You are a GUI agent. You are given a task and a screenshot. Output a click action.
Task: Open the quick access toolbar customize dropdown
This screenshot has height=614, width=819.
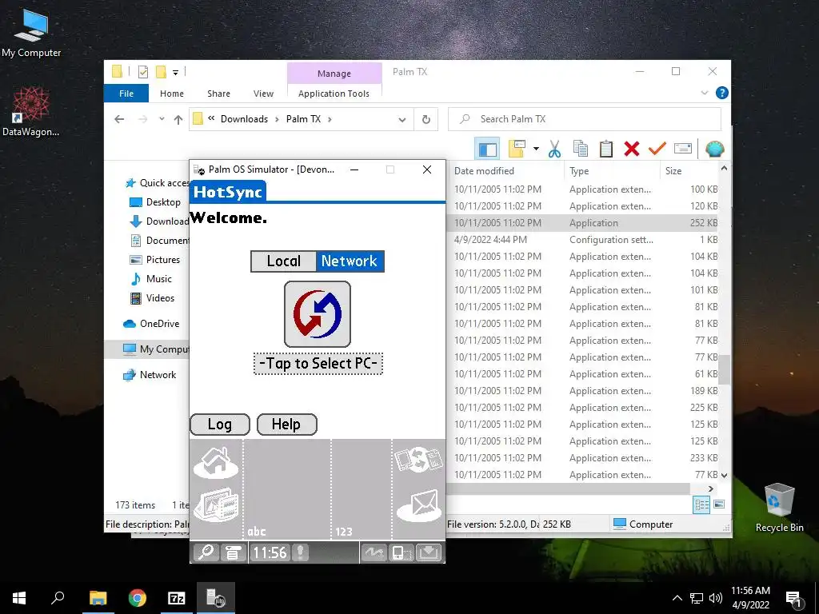(x=175, y=73)
